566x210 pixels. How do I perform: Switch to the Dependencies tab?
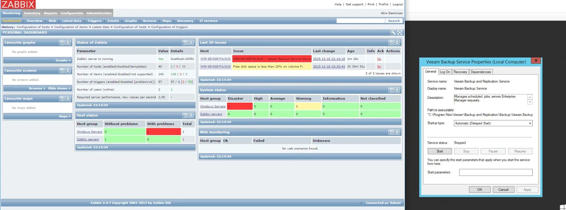click(x=481, y=72)
